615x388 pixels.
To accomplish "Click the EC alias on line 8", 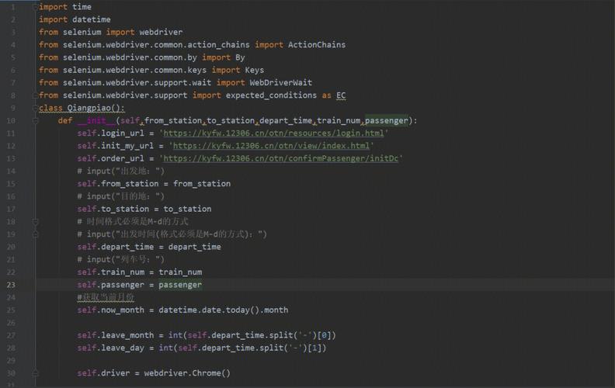I will pos(341,95).
